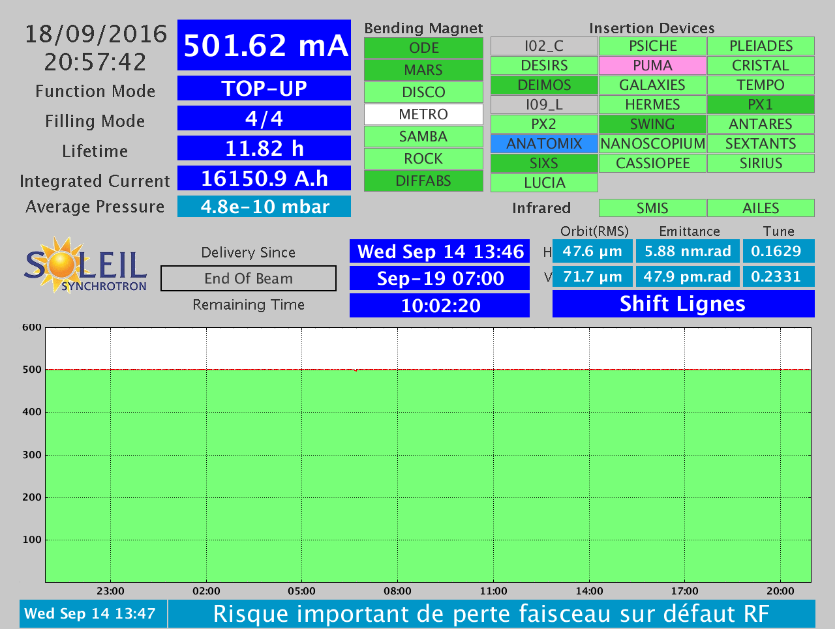Click the DEIMOS beamline indicator
Image resolution: width=835 pixels, height=629 pixels.
point(544,85)
